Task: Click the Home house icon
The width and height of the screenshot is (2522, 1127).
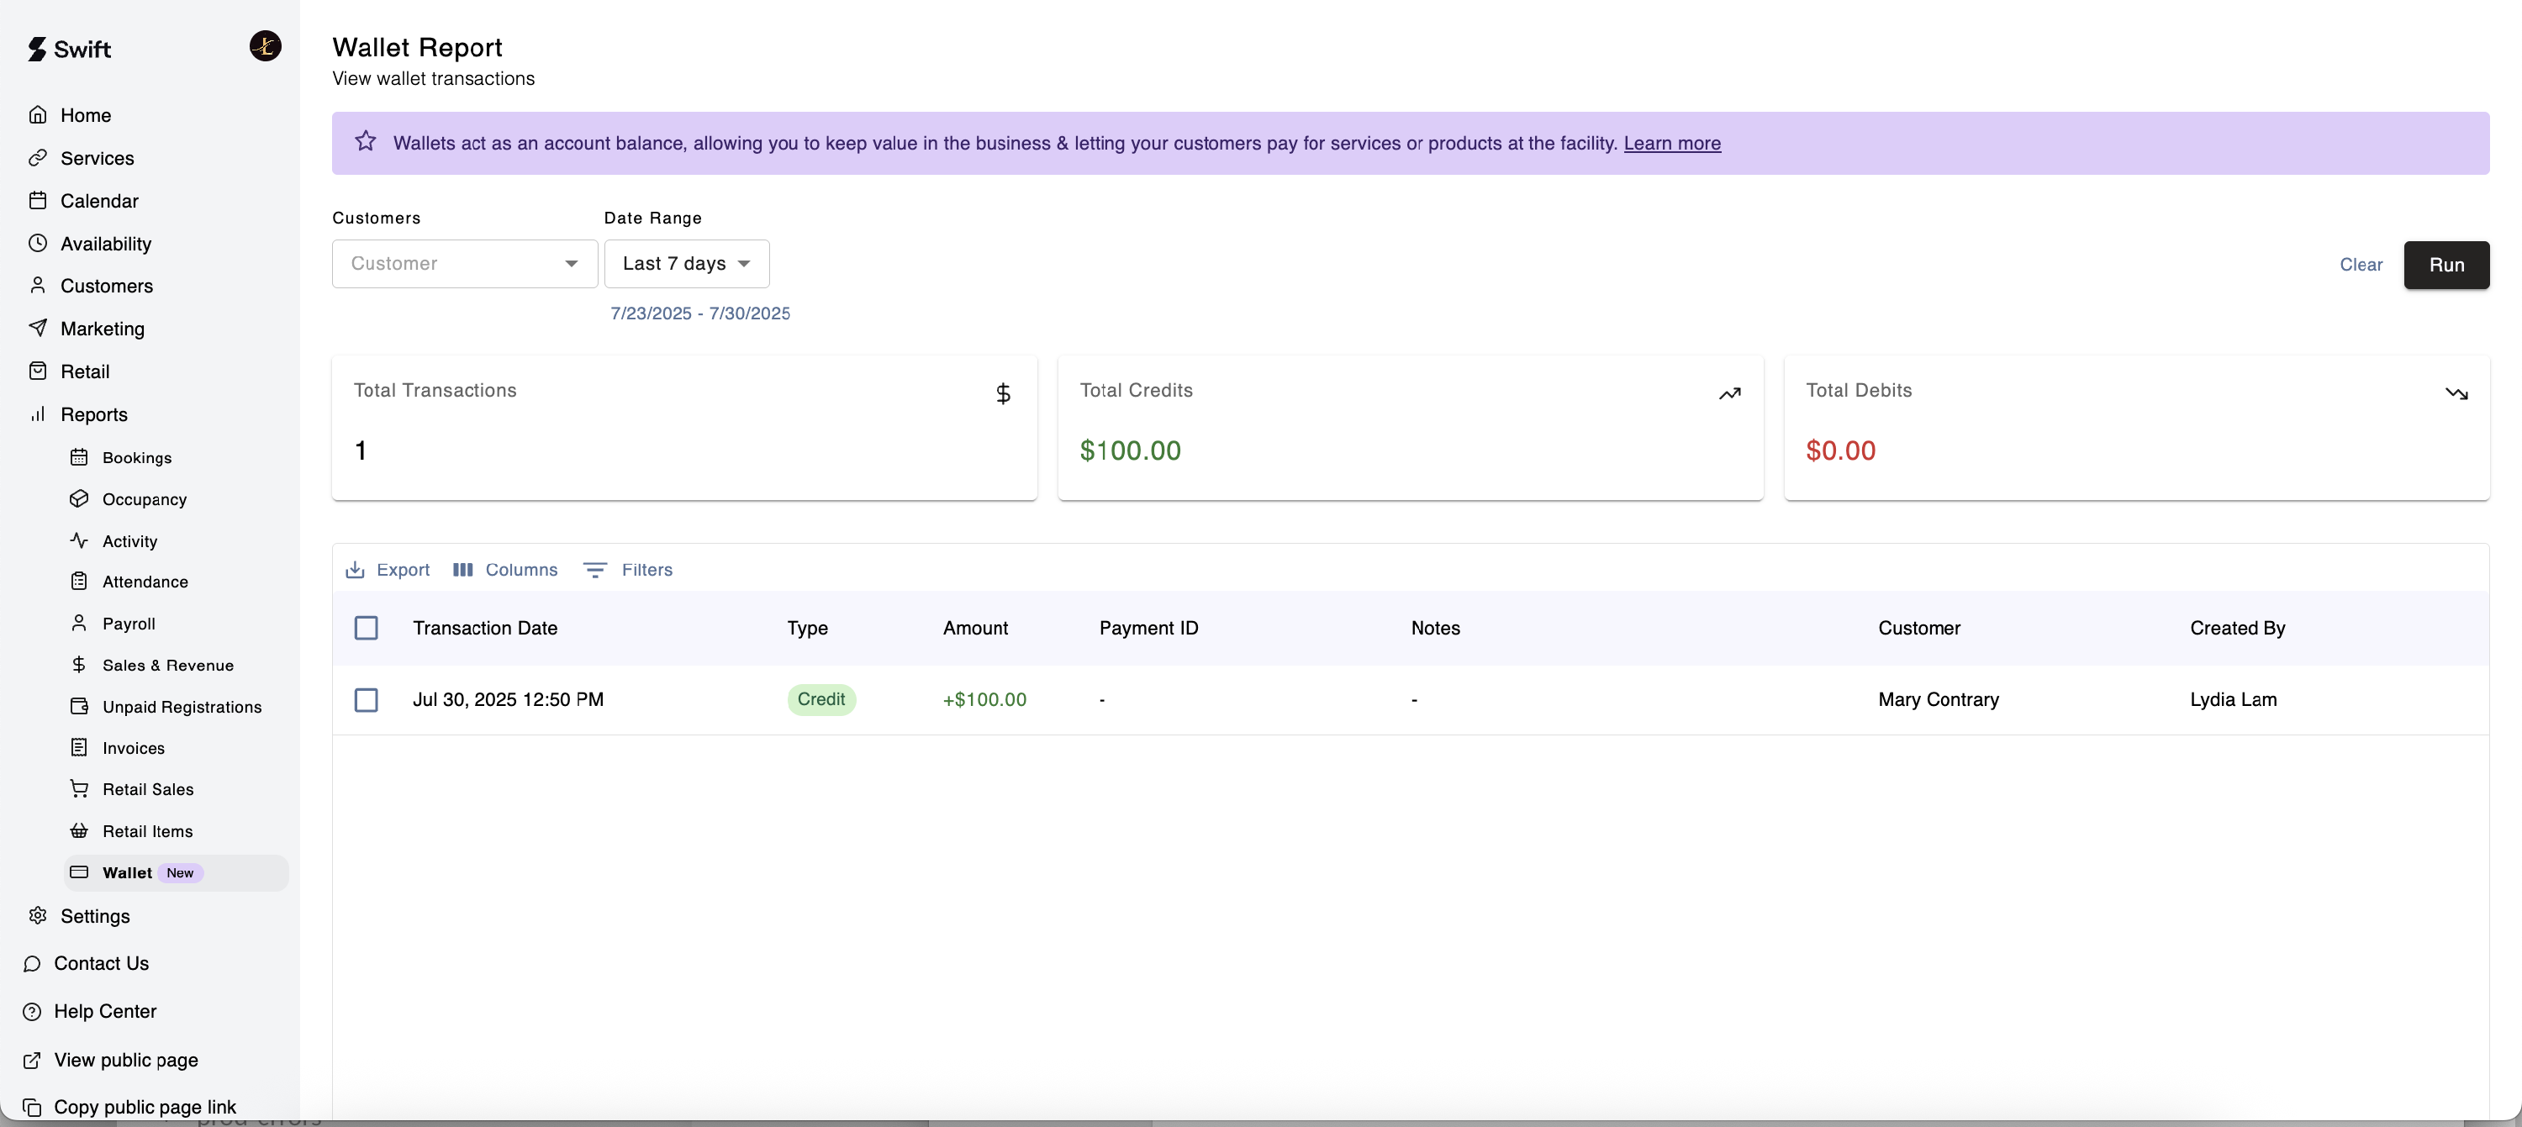Action: (x=38, y=114)
